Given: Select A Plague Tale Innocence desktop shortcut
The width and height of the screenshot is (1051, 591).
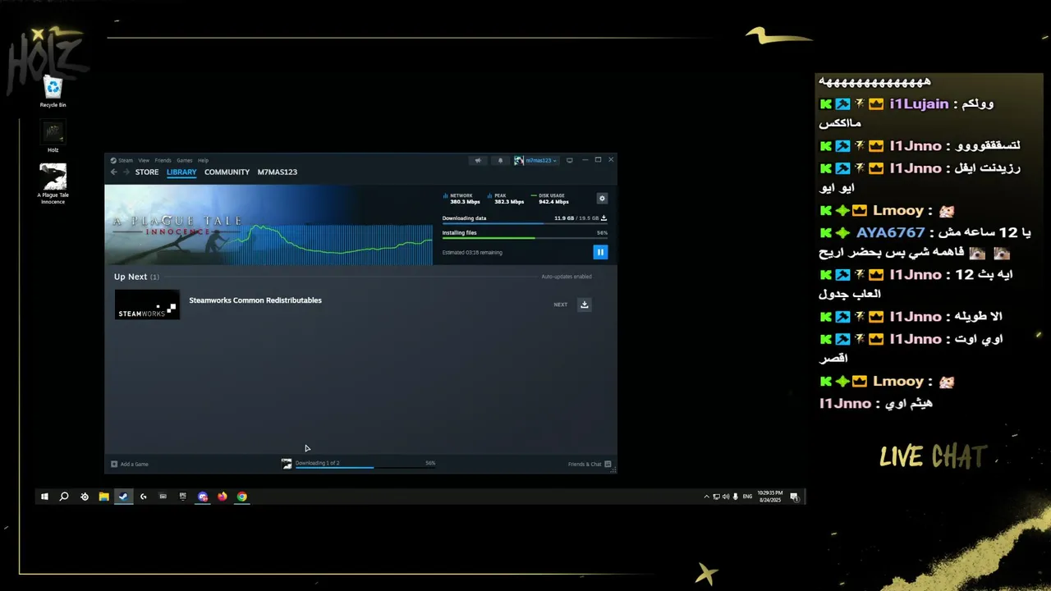Looking at the screenshot, I should pyautogui.click(x=53, y=184).
